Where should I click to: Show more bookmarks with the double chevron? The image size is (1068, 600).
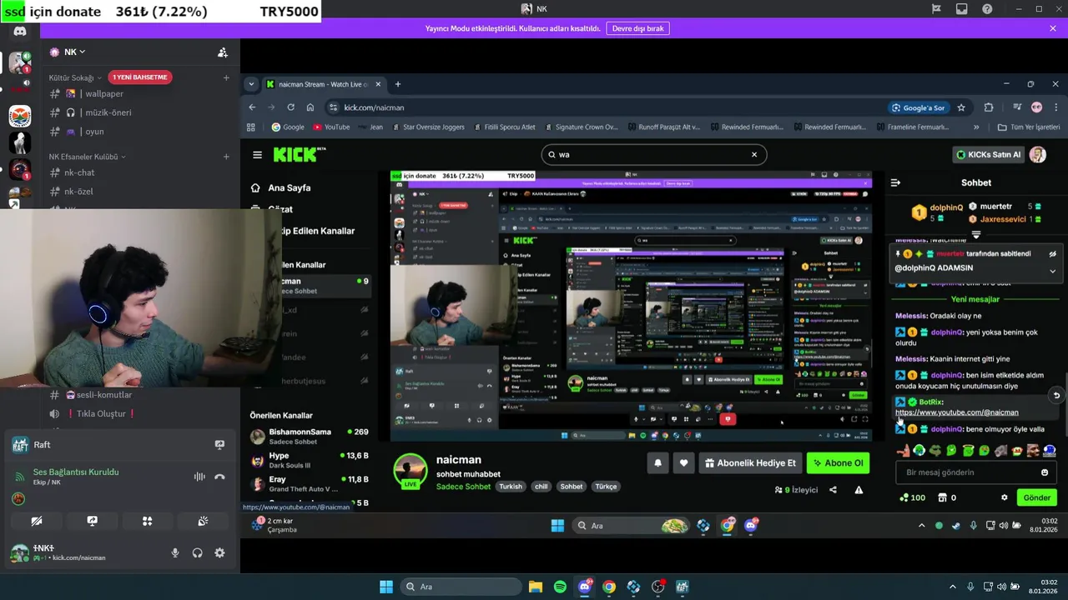[x=976, y=127]
